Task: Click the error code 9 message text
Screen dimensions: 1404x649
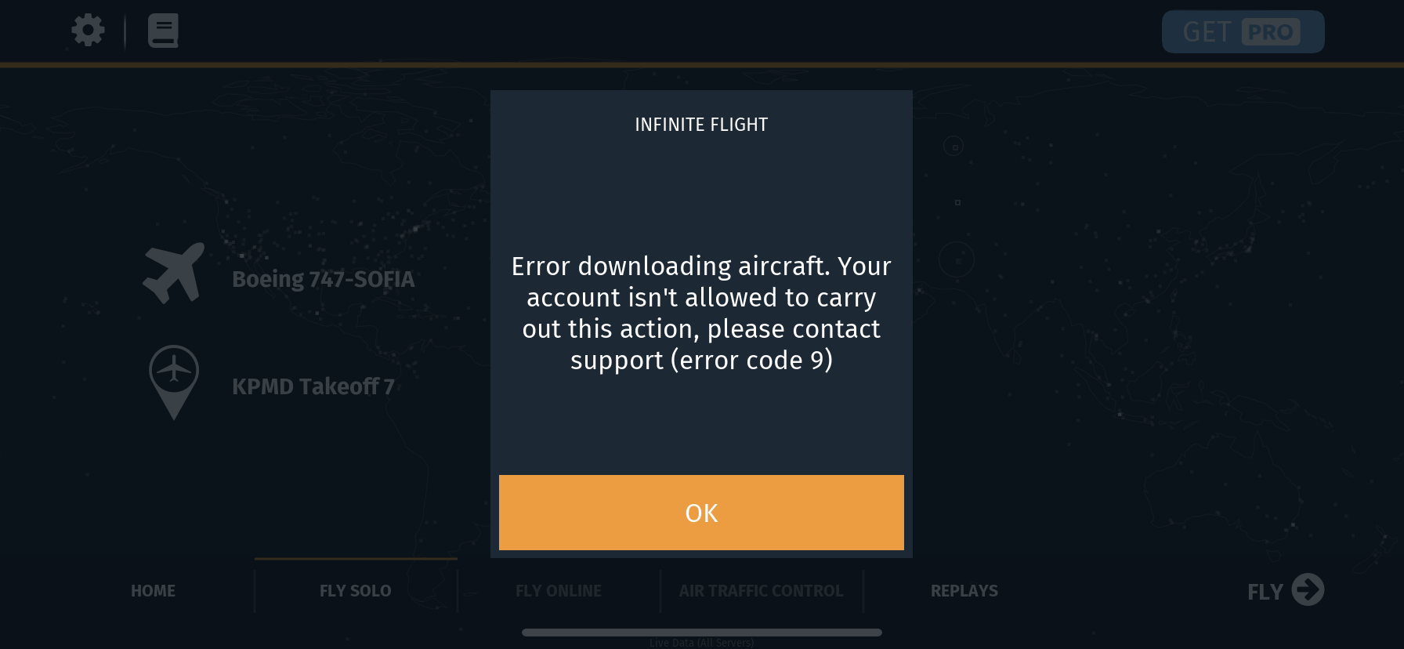Action: pyautogui.click(x=701, y=313)
